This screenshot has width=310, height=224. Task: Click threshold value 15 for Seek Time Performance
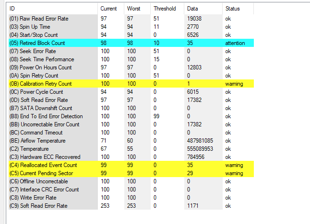[x=156, y=59]
